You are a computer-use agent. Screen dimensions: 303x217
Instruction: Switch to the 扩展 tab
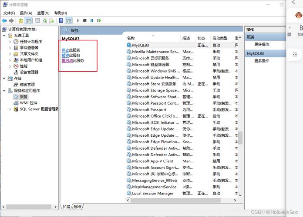(x=66, y=207)
